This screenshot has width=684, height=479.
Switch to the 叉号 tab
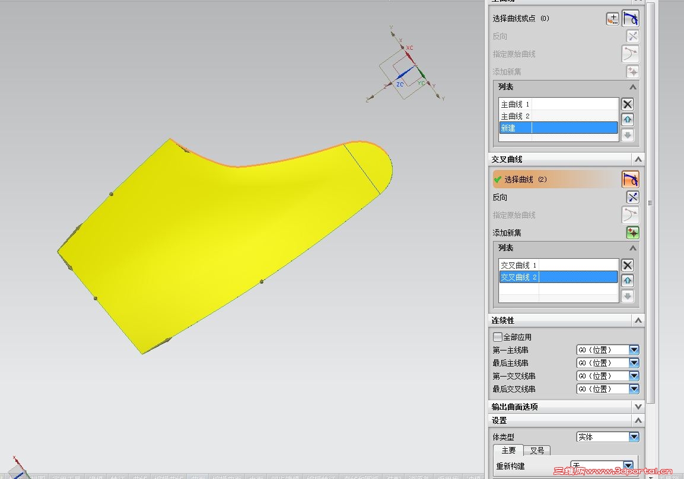click(537, 451)
